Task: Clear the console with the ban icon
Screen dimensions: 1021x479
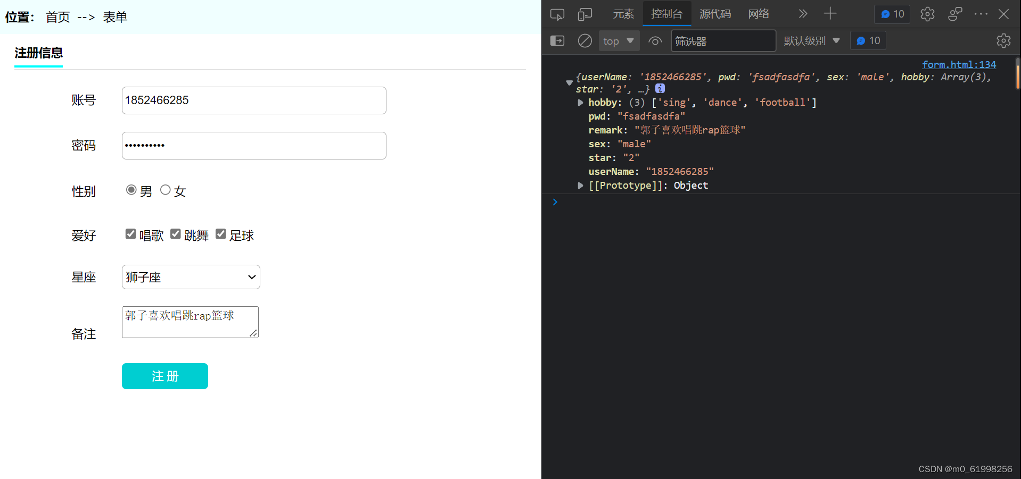Action: pyautogui.click(x=584, y=41)
